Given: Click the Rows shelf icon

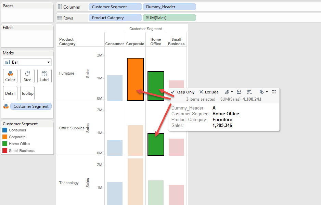Looking at the screenshot, I should coord(60,18).
